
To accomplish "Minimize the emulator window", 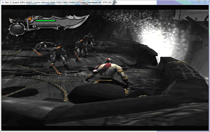I will pos(194,2).
